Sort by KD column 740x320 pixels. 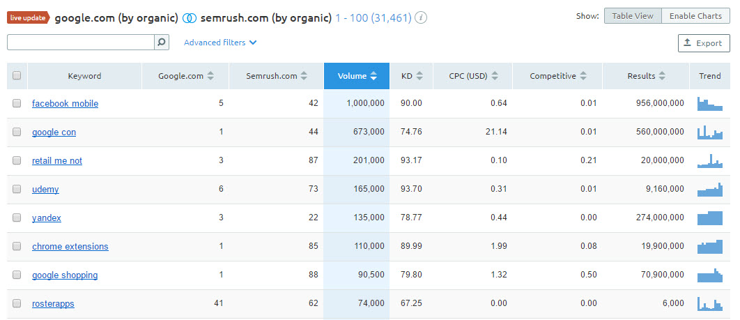pos(411,76)
